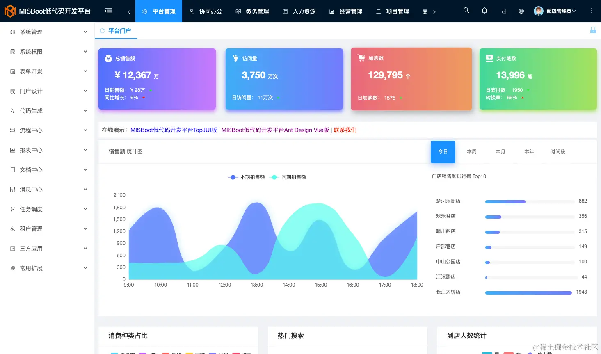Open the 经营管理 top menu

click(x=346, y=11)
